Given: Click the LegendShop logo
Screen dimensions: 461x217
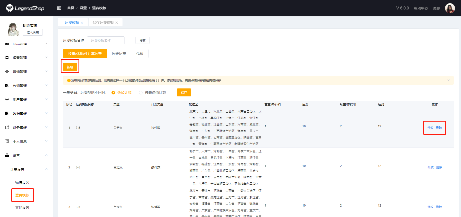Looking at the screenshot, I should [25, 8].
